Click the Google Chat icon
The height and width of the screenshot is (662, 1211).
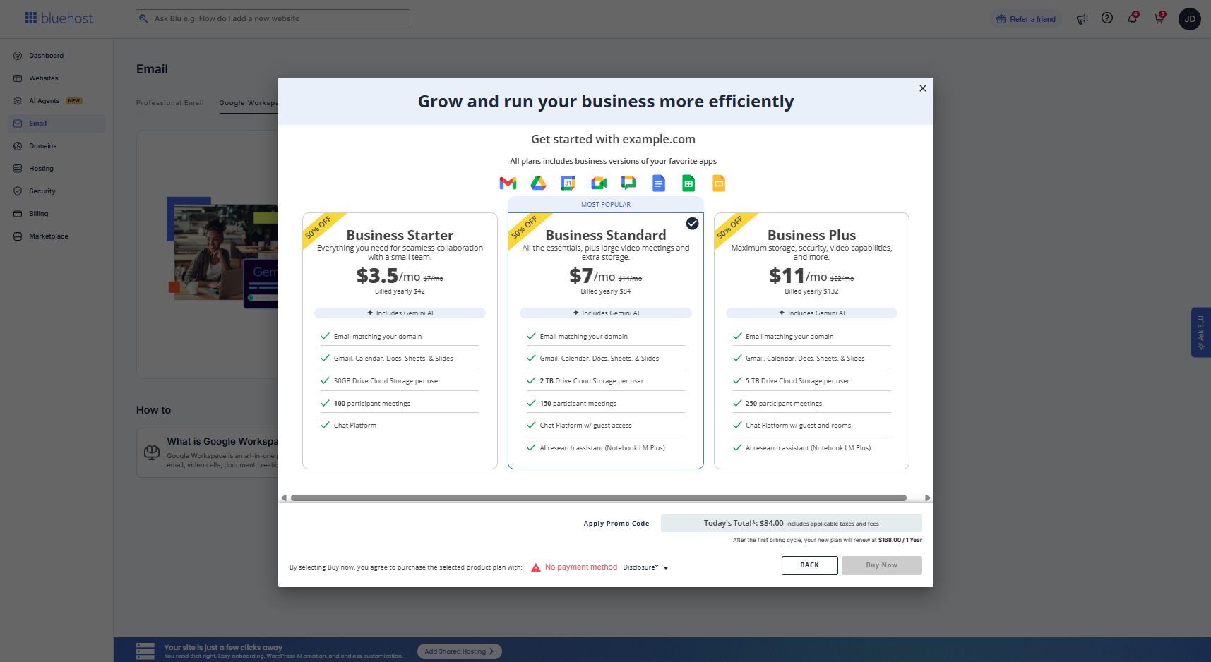[628, 183]
